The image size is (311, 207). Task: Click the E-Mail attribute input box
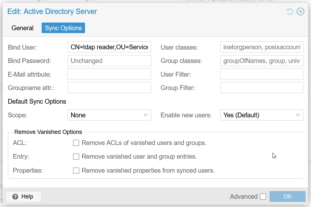[x=109, y=74]
